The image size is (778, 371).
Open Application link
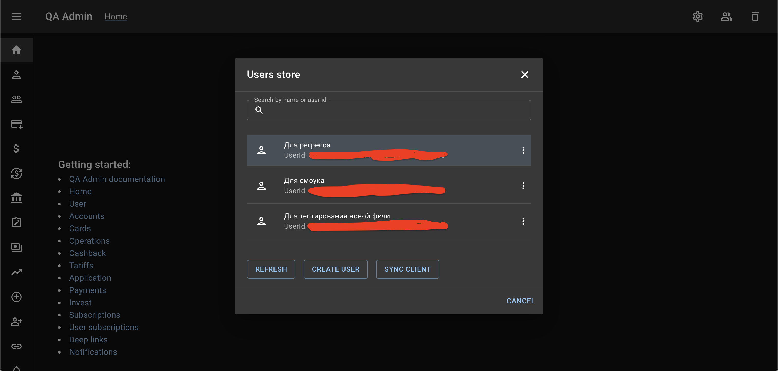(90, 278)
